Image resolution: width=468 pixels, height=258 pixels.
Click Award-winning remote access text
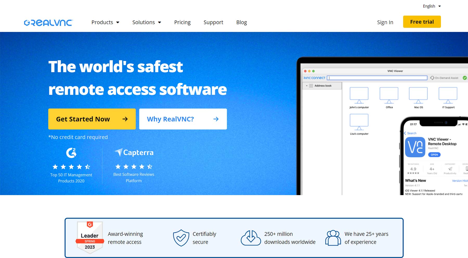pos(125,238)
